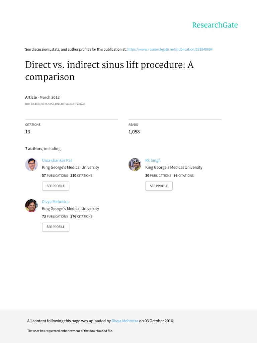The height and width of the screenshot is (343, 257).
Task: Open Uma shanker Pal author name link
Action: pyautogui.click(x=57, y=160)
